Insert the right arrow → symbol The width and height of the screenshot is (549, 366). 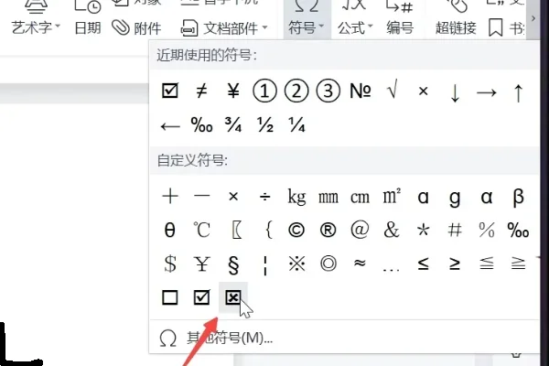click(x=487, y=92)
